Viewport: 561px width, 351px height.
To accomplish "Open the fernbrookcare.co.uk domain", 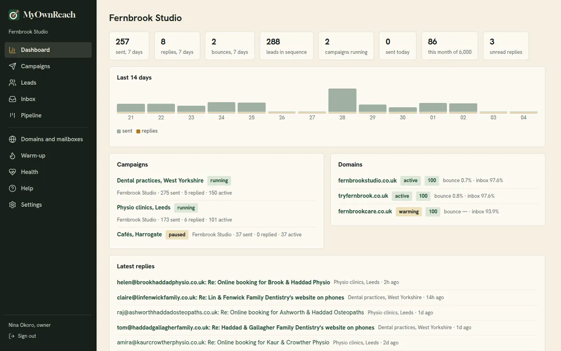I will click(x=365, y=212).
